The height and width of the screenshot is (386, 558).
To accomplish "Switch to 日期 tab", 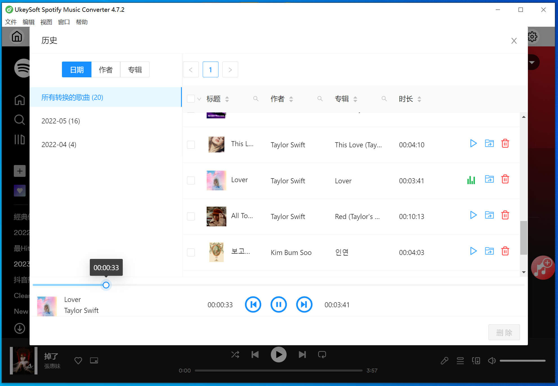I will [77, 69].
